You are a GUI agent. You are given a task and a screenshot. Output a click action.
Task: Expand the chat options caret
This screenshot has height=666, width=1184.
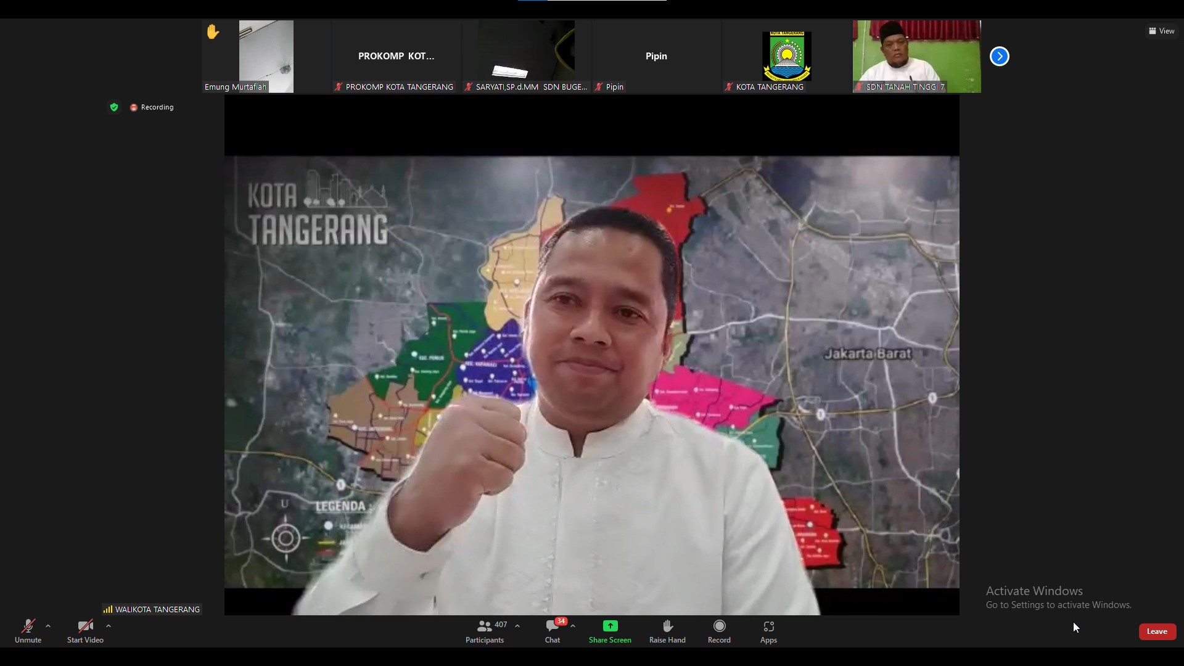pyautogui.click(x=573, y=626)
